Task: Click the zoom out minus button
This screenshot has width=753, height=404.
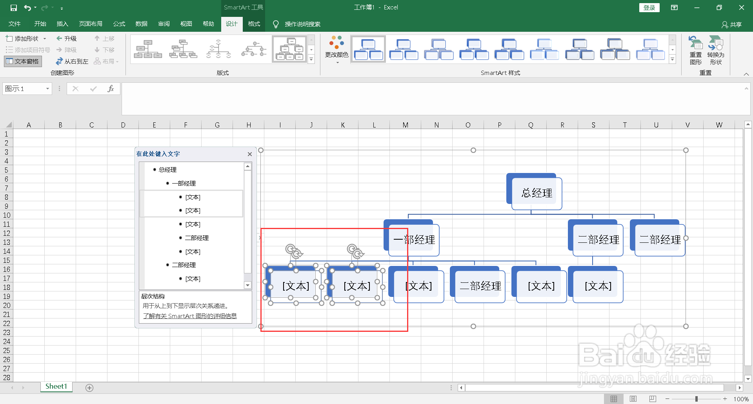Action: coord(668,399)
